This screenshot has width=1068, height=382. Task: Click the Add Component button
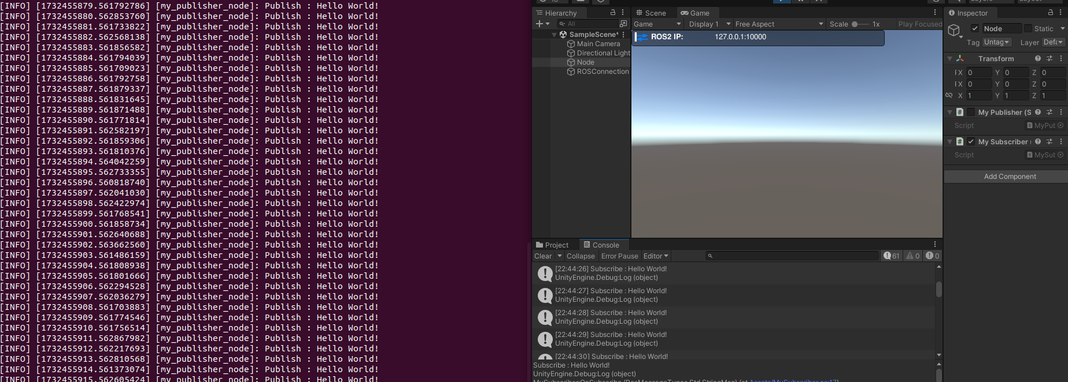click(x=1010, y=177)
